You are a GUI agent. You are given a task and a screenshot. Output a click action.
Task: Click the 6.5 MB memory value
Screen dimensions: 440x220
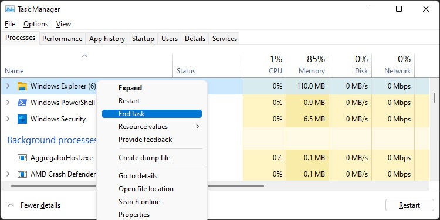coord(314,119)
